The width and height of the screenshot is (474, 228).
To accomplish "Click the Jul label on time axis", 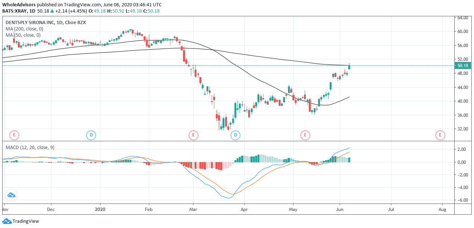I will pos(391,209).
